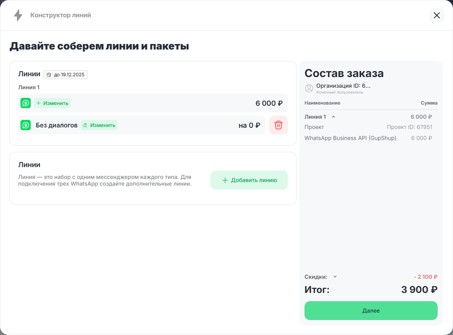
Task: Click the "Сумма" column header
Action: pyautogui.click(x=429, y=103)
